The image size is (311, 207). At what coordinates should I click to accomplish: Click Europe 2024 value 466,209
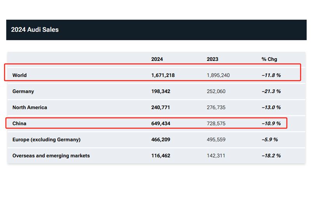[161, 139]
